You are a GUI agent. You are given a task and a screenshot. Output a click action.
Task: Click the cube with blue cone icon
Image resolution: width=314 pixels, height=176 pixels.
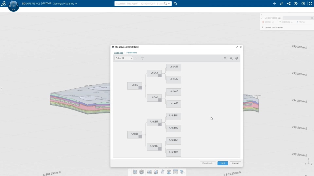point(169,172)
